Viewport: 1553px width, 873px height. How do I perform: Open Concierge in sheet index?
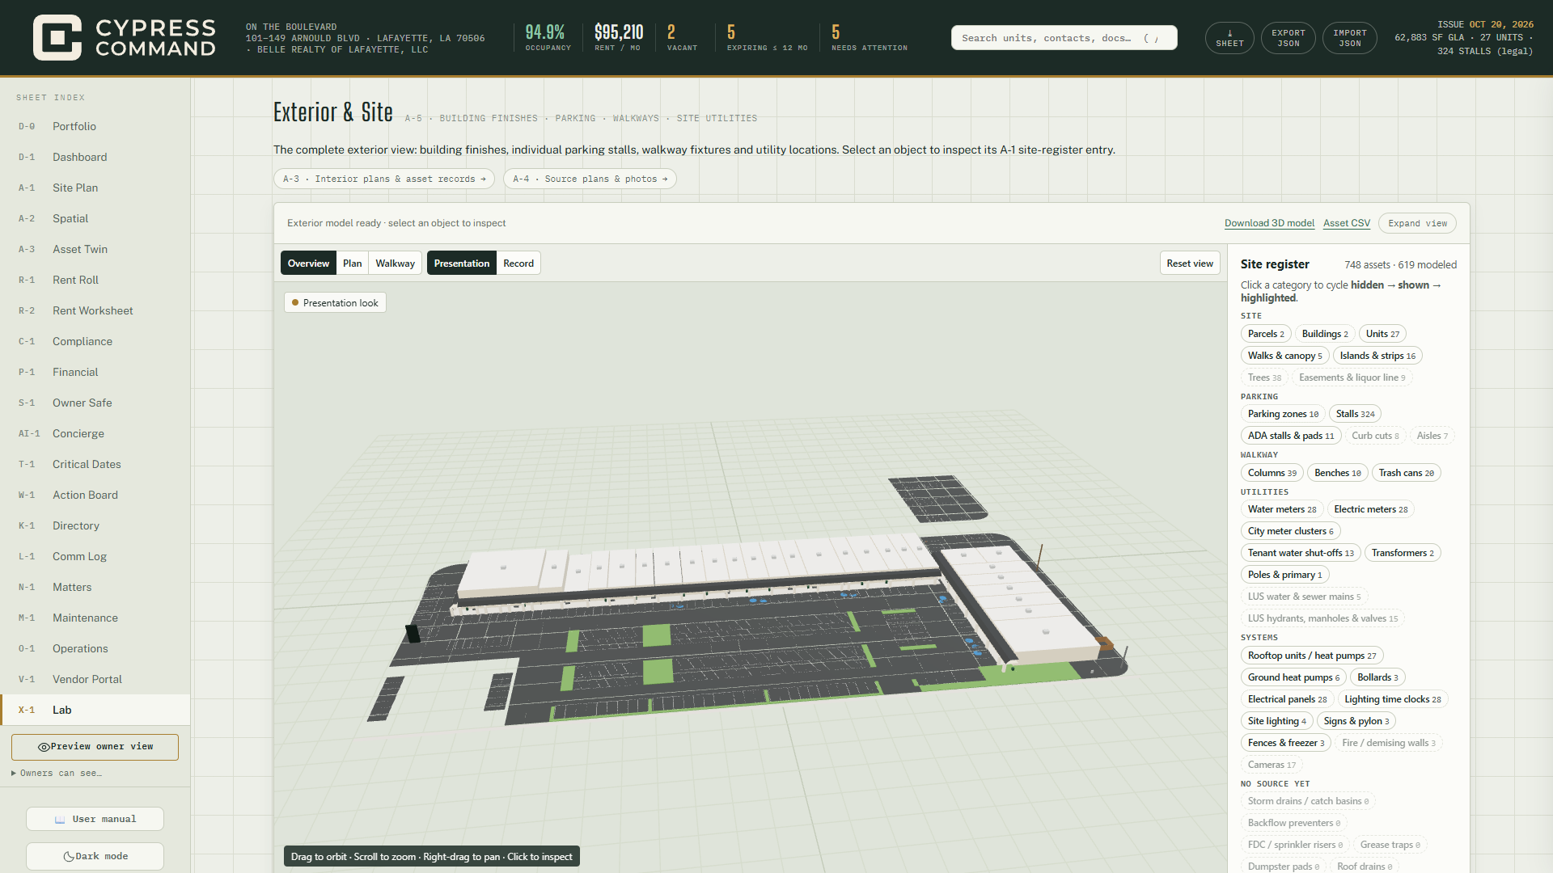95,433
